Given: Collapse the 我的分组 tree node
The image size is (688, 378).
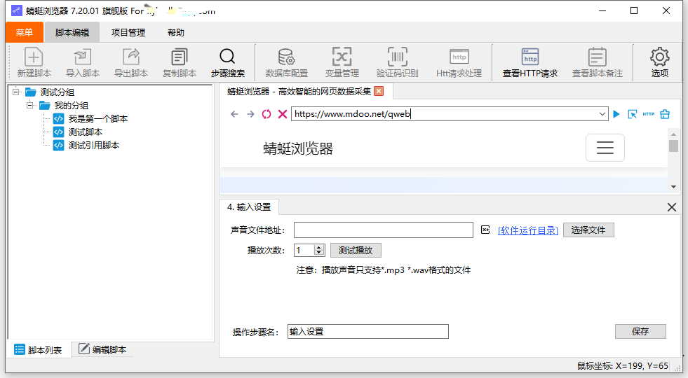Looking at the screenshot, I should [30, 105].
